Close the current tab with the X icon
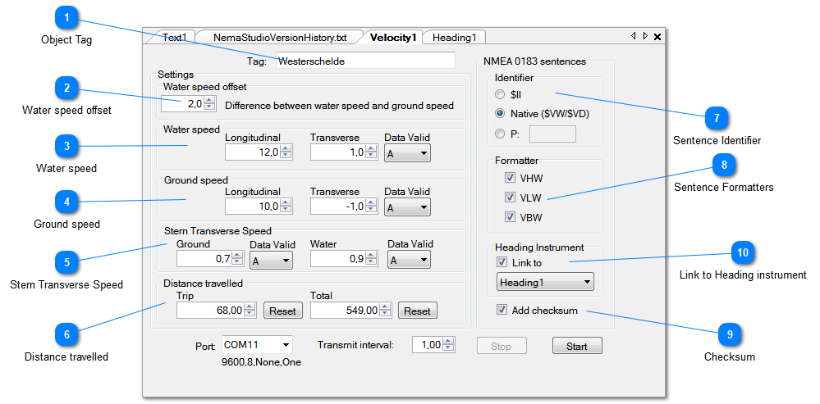 click(x=657, y=37)
